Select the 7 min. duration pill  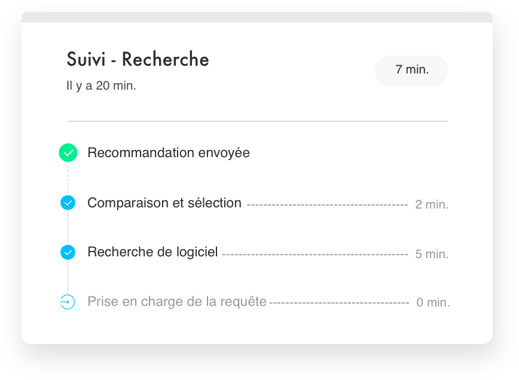point(411,71)
